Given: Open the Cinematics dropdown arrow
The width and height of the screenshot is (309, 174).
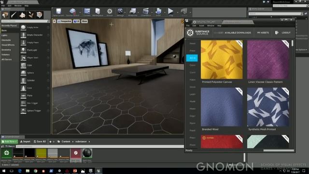Looking at the screenshot, I should [152, 13].
